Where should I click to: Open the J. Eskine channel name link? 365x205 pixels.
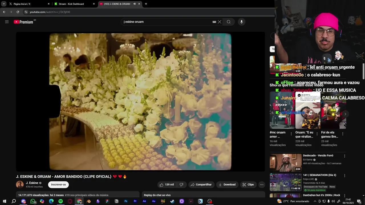coord(32,183)
